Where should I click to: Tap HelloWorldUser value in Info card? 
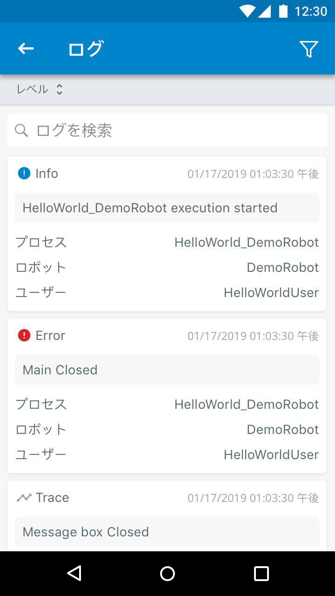(271, 292)
